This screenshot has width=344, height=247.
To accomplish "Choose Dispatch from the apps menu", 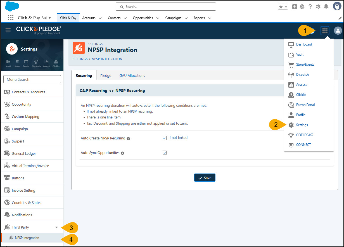I will click(302, 75).
